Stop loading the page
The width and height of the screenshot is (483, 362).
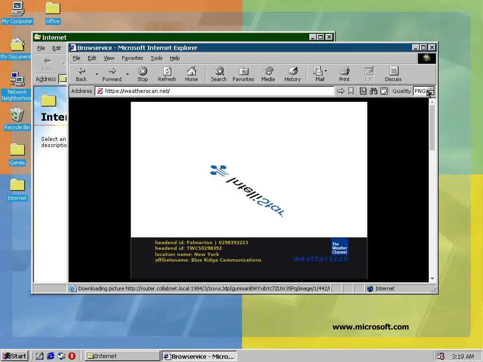(x=142, y=74)
